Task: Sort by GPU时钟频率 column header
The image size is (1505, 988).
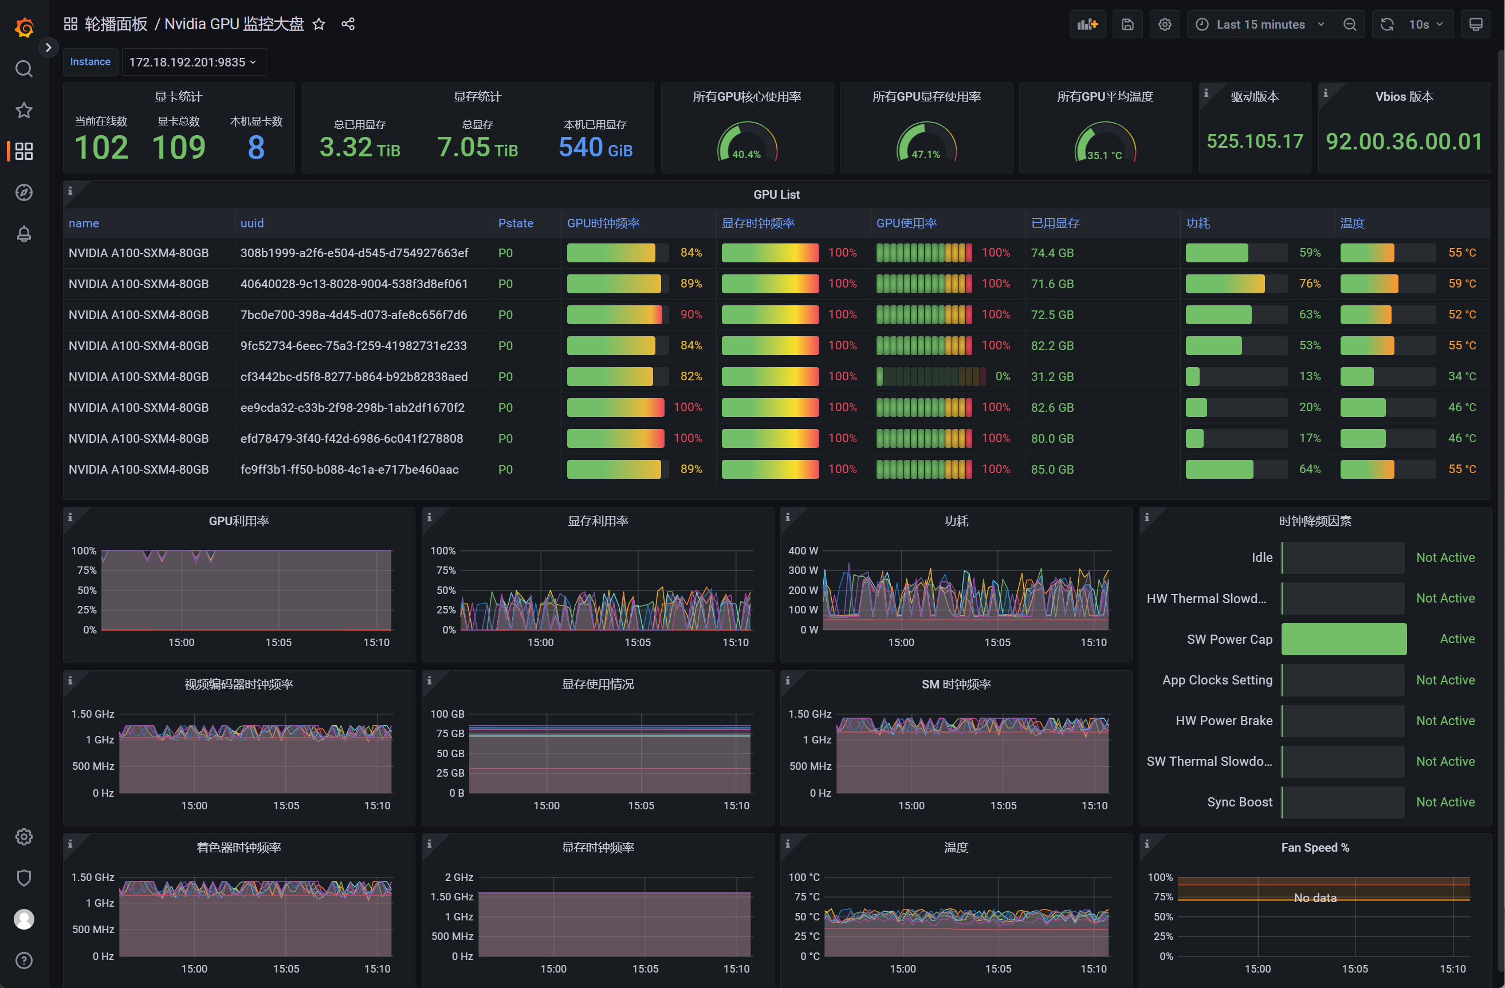Action: [x=603, y=223]
